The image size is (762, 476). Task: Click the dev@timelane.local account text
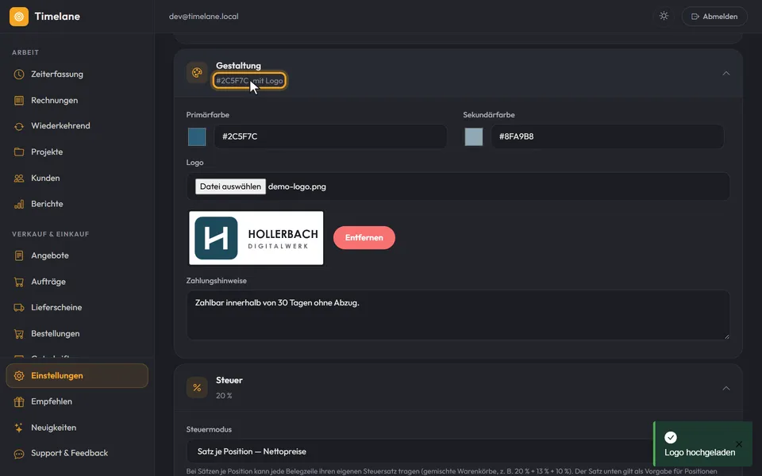click(x=204, y=17)
